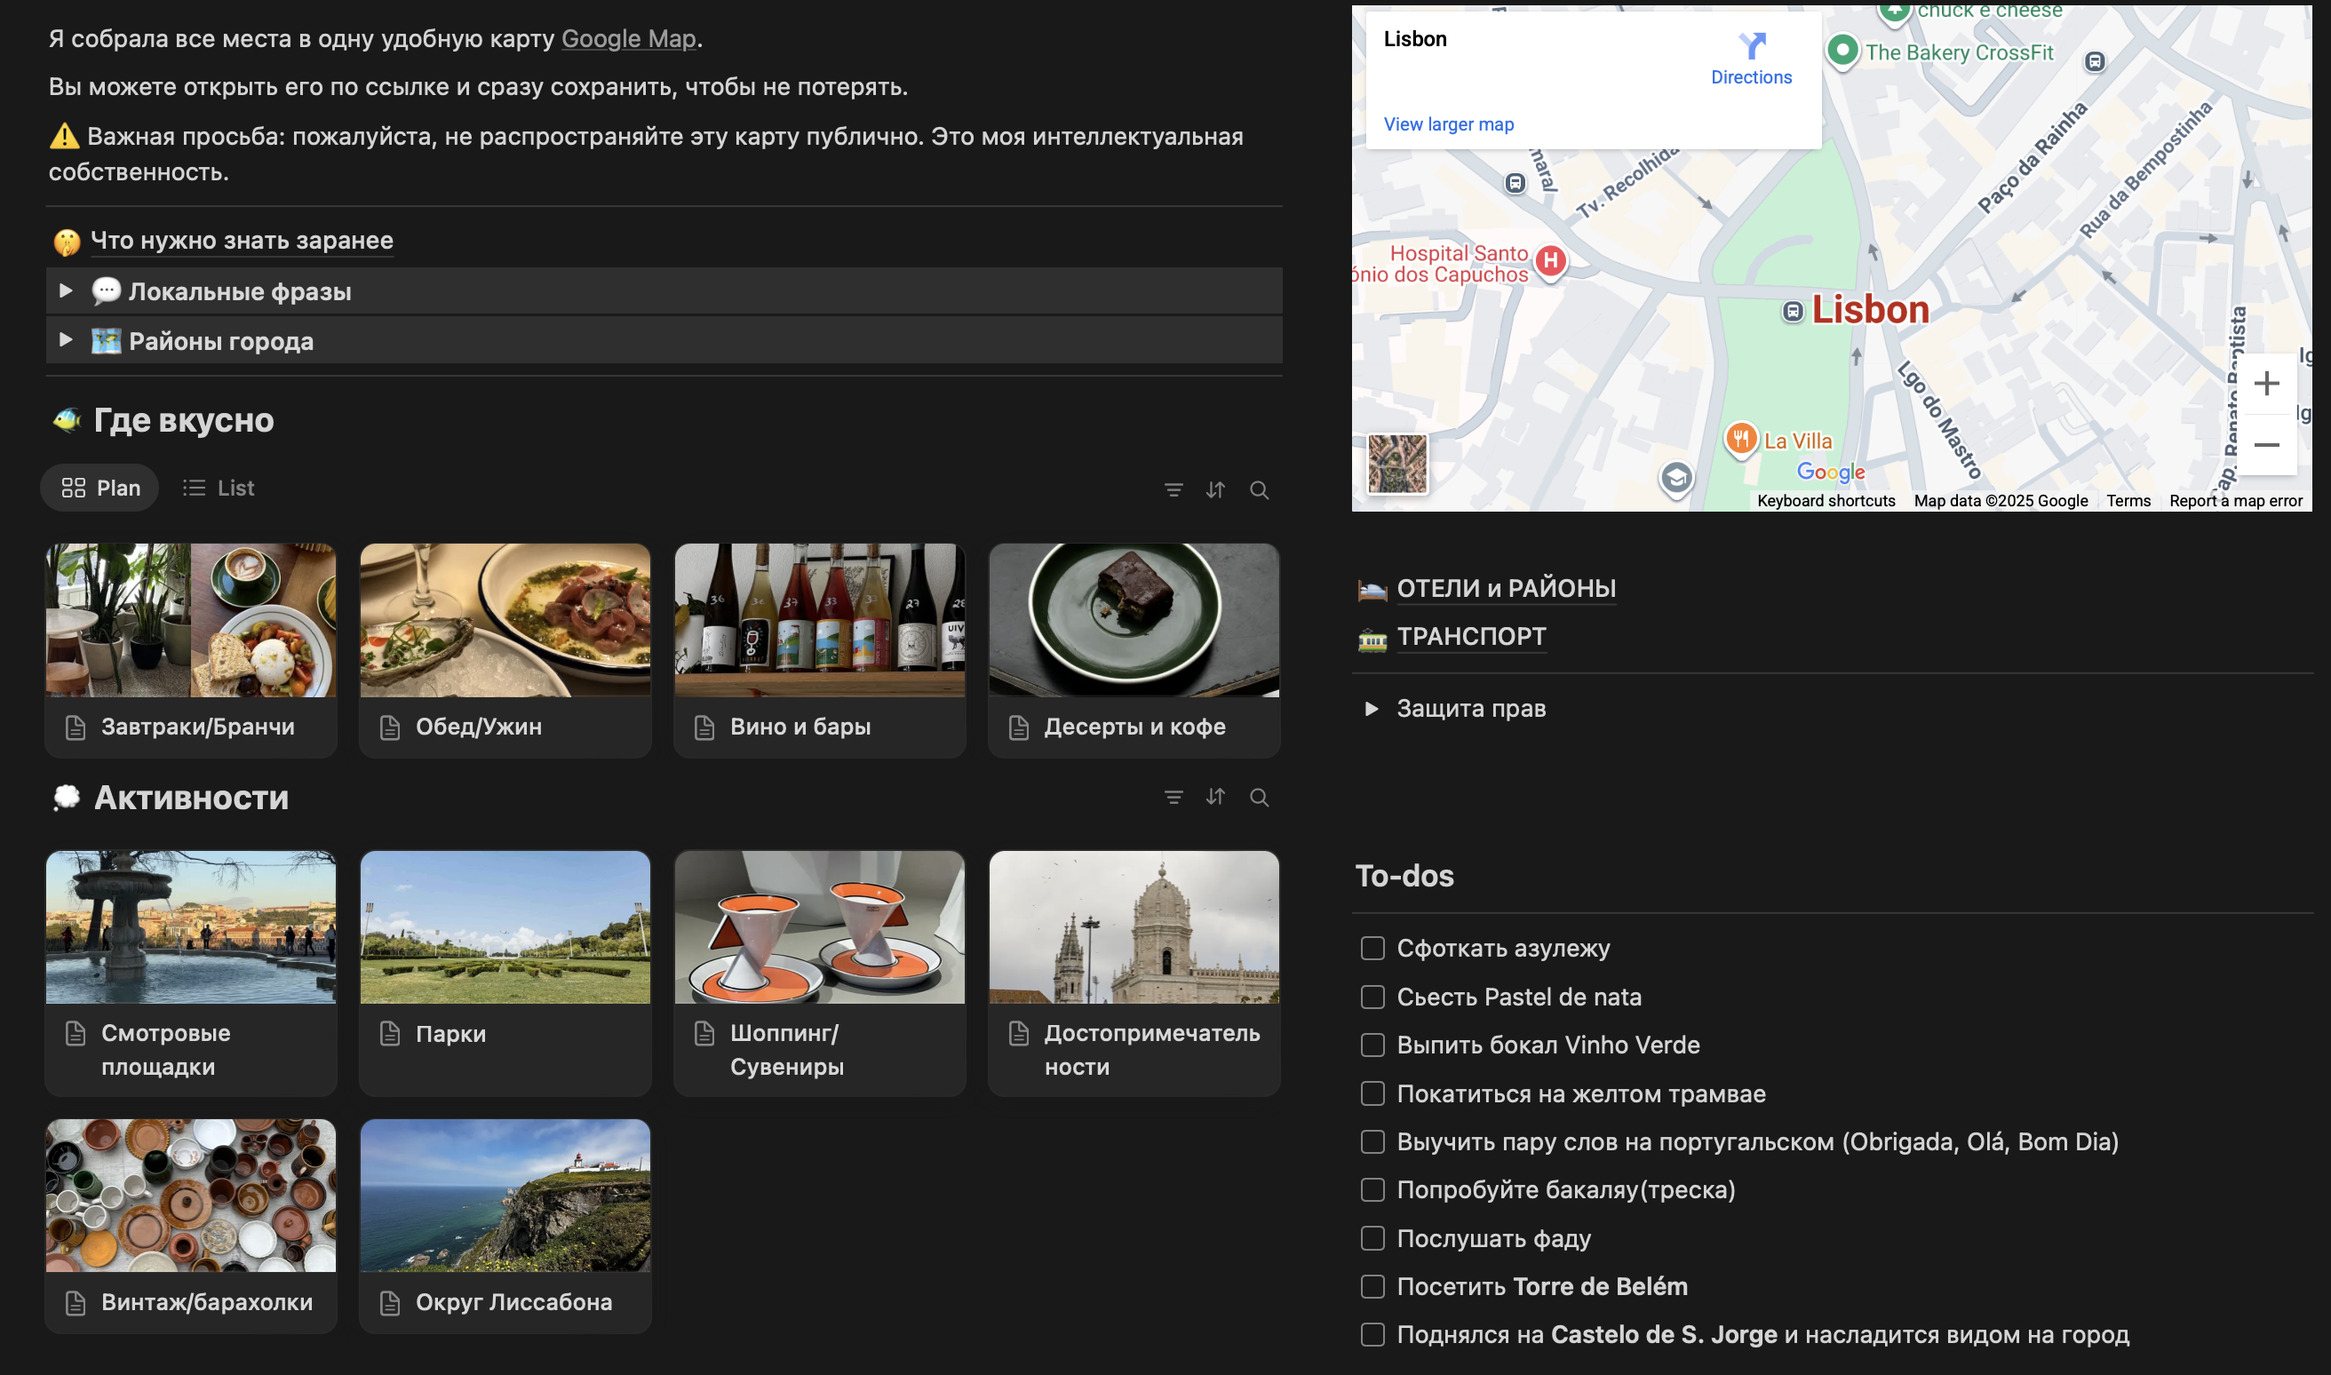Switch to the List view tab

click(219, 489)
